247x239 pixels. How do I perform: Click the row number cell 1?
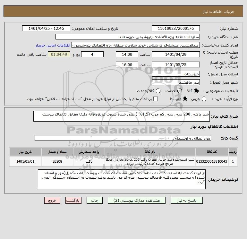click(x=233, y=161)
